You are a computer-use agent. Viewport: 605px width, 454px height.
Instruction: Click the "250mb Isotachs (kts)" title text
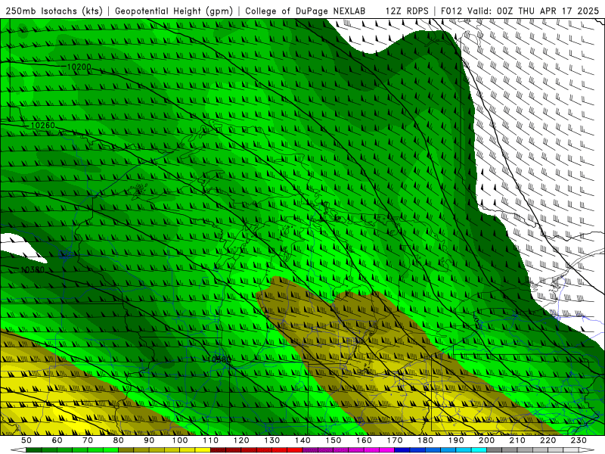(54, 11)
